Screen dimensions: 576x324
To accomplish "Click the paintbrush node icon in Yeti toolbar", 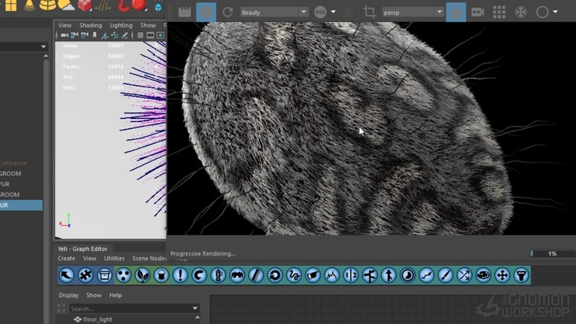I will click(445, 275).
